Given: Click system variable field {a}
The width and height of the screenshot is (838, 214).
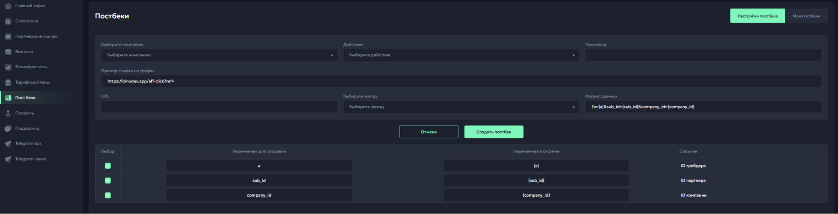Looking at the screenshot, I should tap(536, 166).
